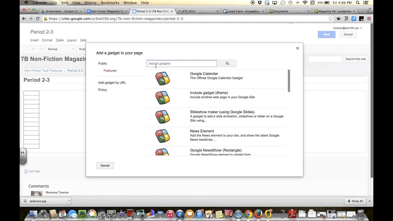Viewport: 393px width, 221px height.
Task: Click Search this site button
Action: pos(356,59)
